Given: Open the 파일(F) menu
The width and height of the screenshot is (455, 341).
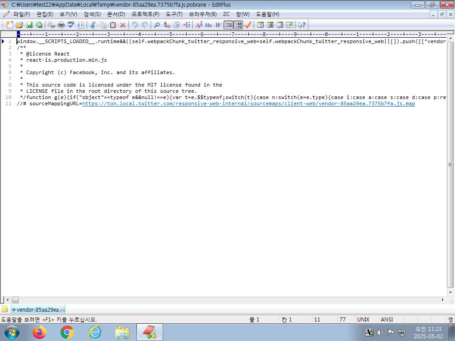Looking at the screenshot, I should (21, 14).
